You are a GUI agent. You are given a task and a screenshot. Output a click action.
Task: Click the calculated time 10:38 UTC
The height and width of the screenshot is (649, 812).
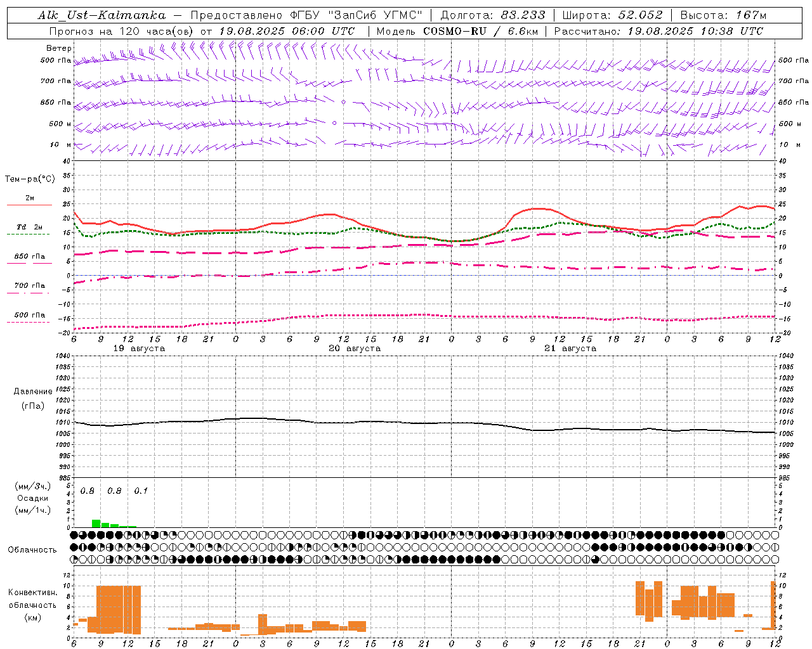point(731,31)
